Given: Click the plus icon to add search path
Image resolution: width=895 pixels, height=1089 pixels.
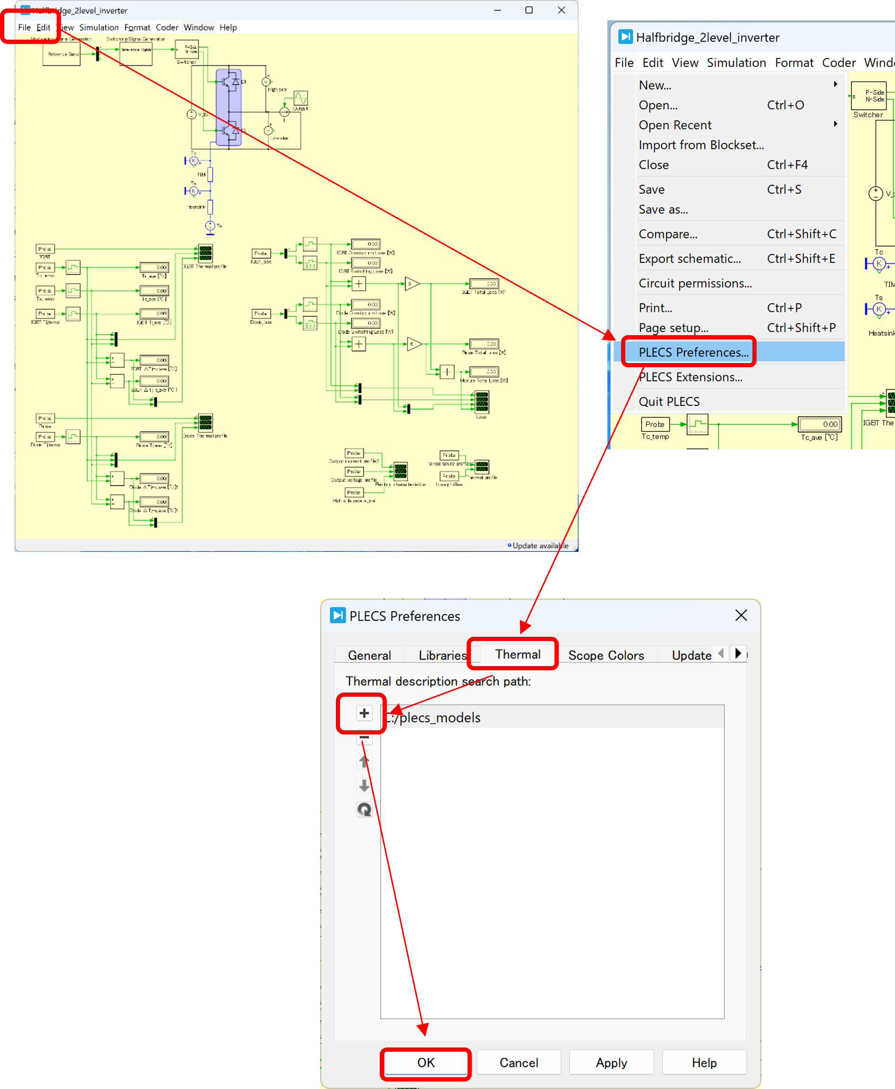Looking at the screenshot, I should pyautogui.click(x=364, y=713).
